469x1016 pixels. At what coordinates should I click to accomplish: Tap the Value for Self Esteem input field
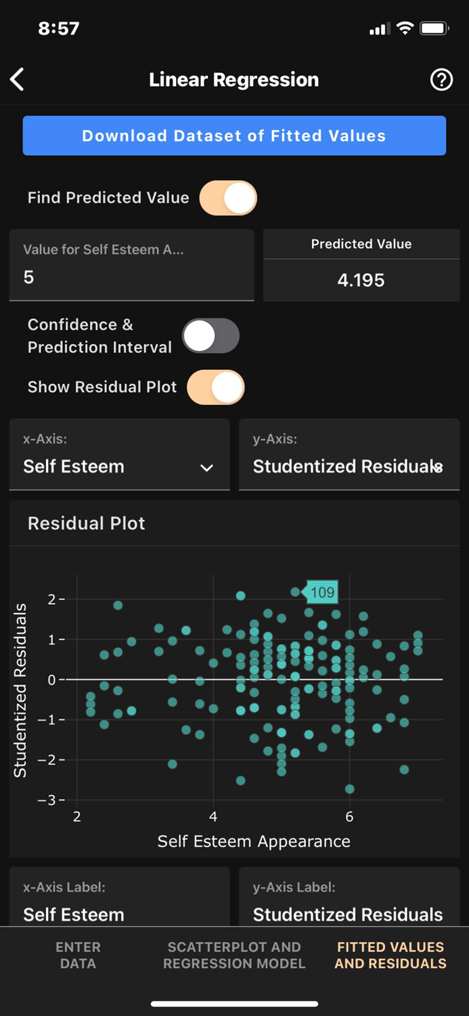tap(131, 277)
